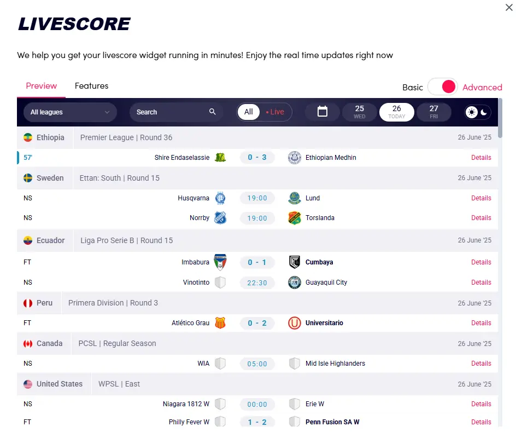Click the Sweden flag icon
The height and width of the screenshot is (438, 516).
click(28, 178)
